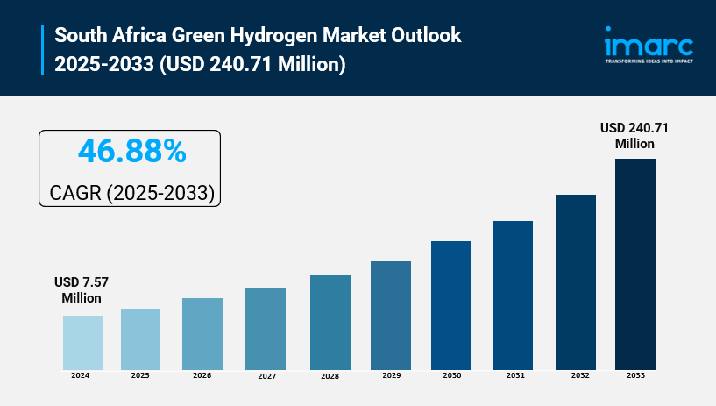Select the 46.88% growth figure

click(x=131, y=152)
